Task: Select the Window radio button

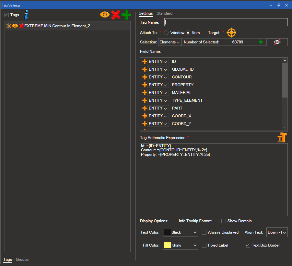Action: click(166, 33)
